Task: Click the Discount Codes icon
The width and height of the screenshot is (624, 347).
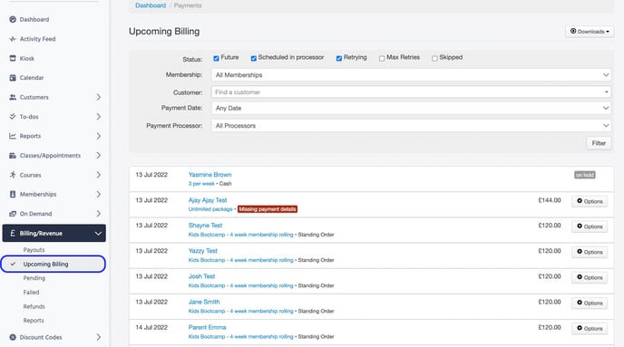Action: 13,337
